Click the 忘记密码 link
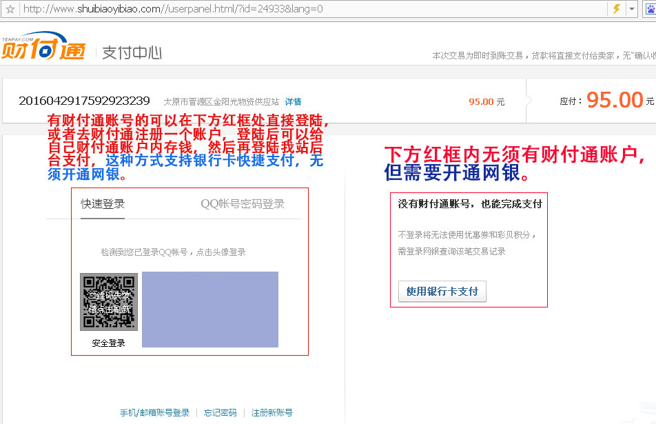 coord(221,412)
